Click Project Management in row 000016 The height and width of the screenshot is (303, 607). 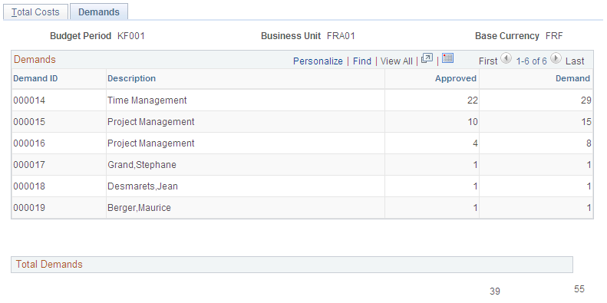(x=151, y=143)
